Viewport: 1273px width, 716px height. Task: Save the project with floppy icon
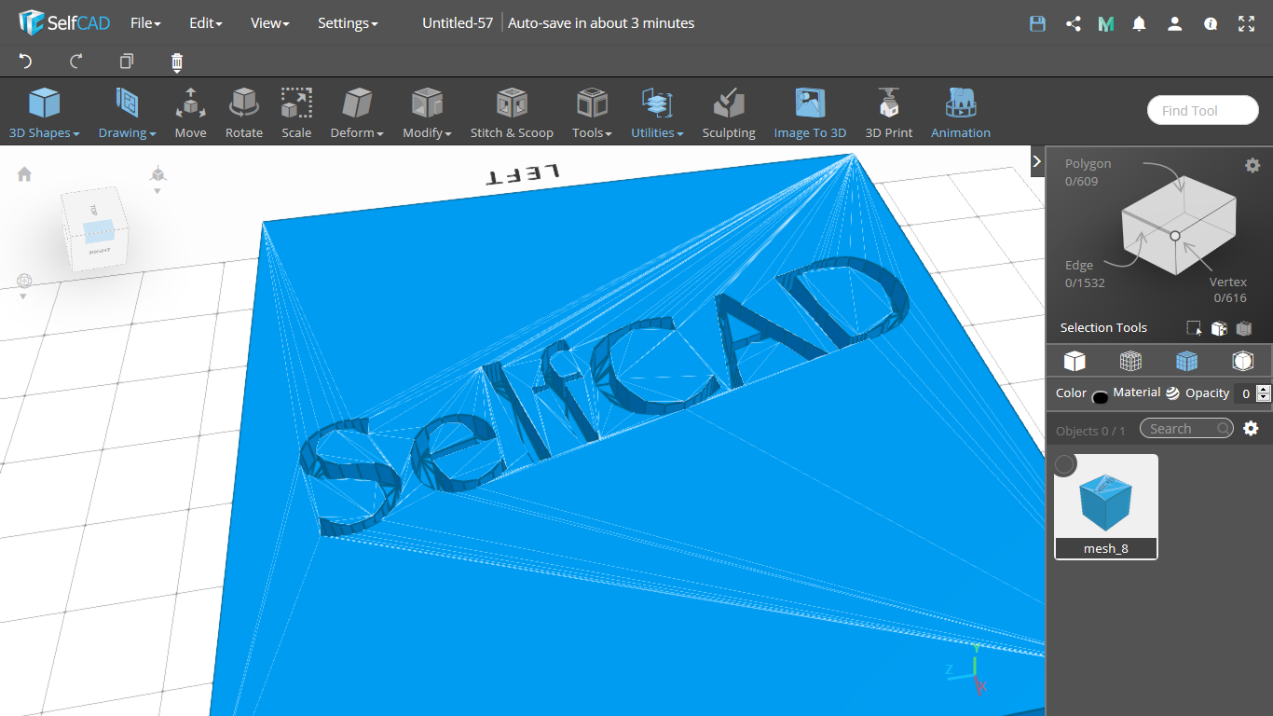1037,23
